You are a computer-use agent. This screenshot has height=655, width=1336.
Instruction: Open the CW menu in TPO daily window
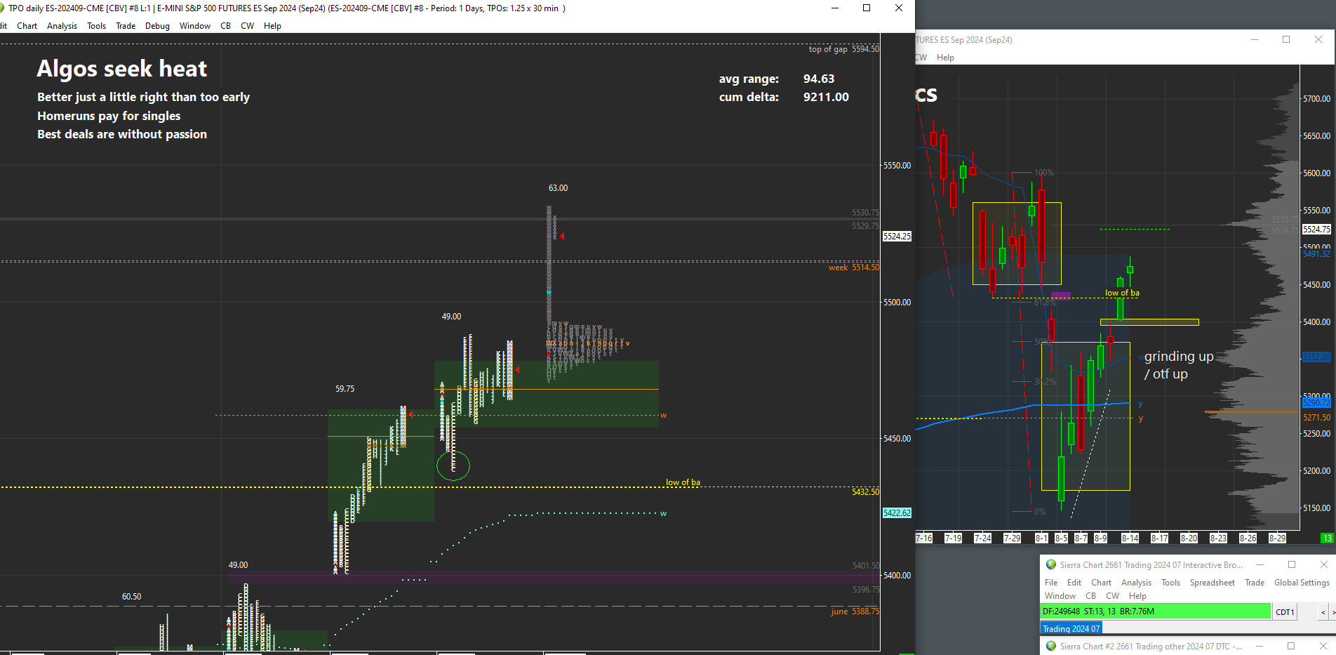tap(248, 26)
